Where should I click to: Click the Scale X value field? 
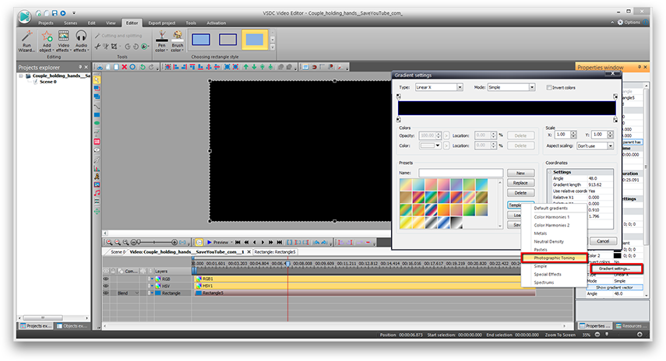point(562,135)
